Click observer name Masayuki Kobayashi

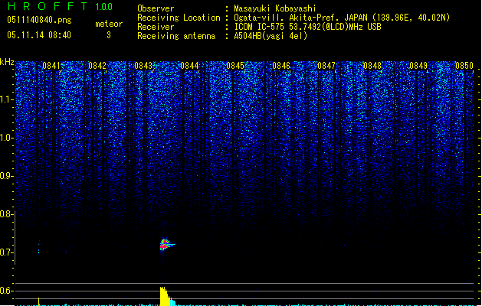click(275, 8)
